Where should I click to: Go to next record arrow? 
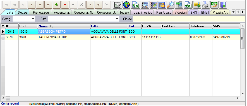[32, 5]
